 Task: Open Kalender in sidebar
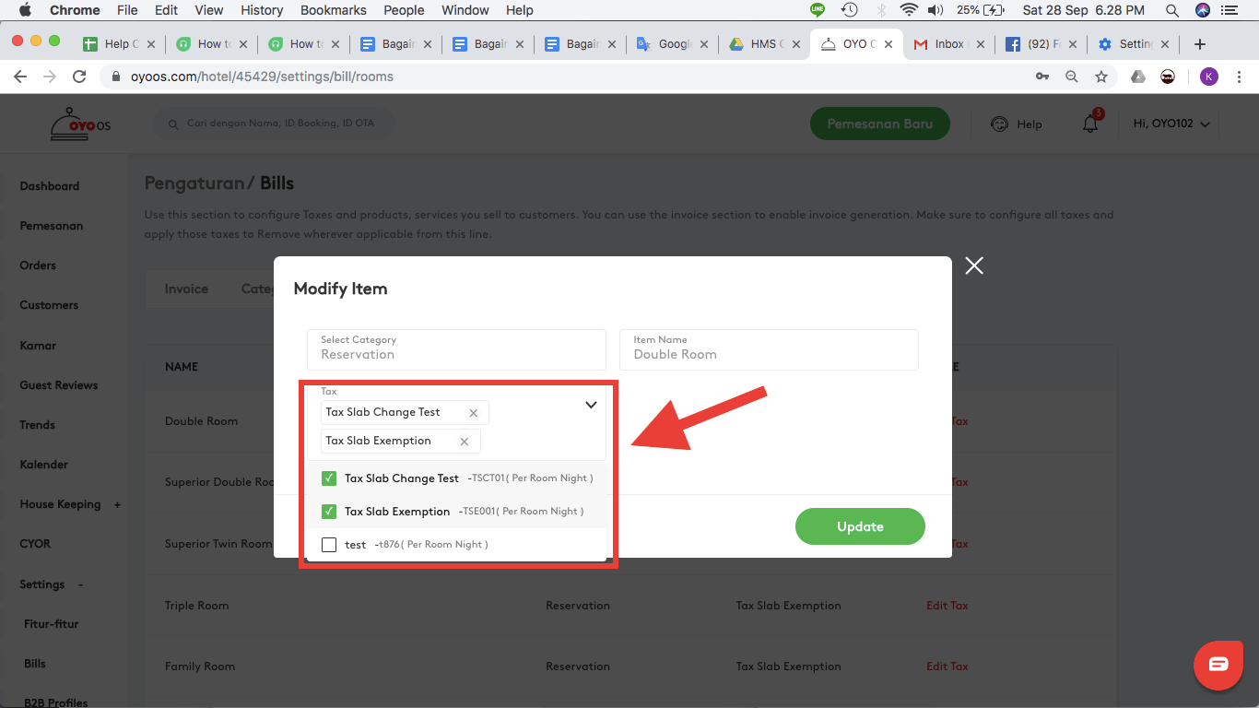point(44,465)
